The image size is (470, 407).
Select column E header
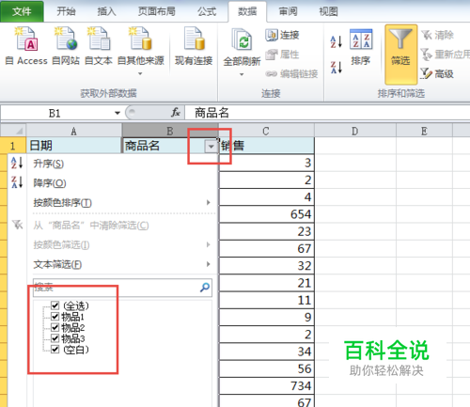(424, 131)
